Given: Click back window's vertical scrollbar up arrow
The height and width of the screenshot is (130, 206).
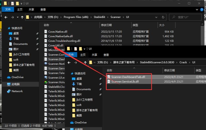Looking at the screenshot, I should coord(202,24).
